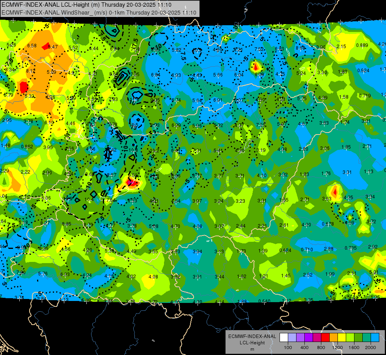Click the map value 8.12

[x=30, y=71]
